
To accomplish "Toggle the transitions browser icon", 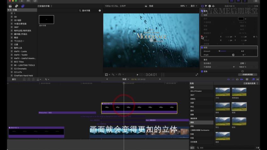I will point(258,79).
